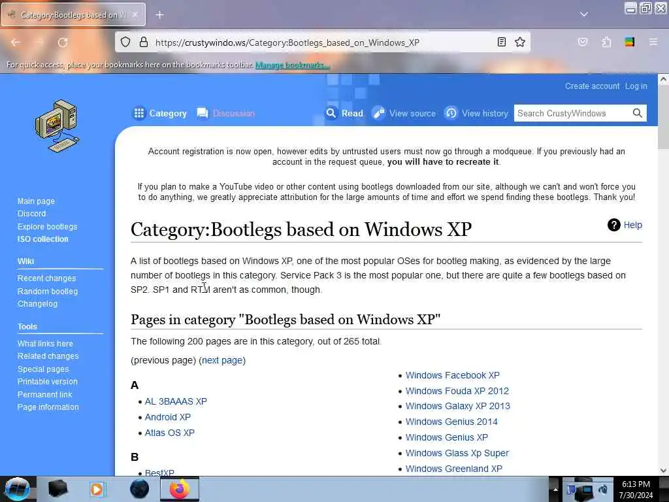The width and height of the screenshot is (669, 502).
Task: Open the View source tab
Action: (x=404, y=113)
